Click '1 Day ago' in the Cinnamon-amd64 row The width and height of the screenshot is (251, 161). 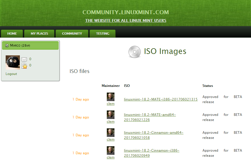(81, 135)
